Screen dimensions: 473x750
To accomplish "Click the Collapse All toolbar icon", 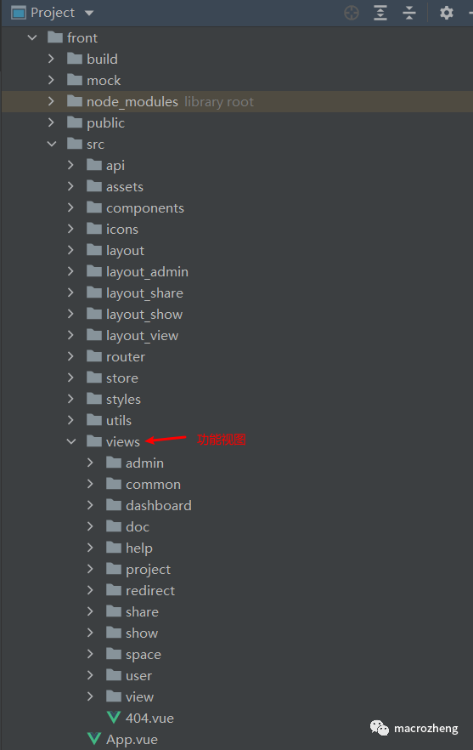I will 409,13.
